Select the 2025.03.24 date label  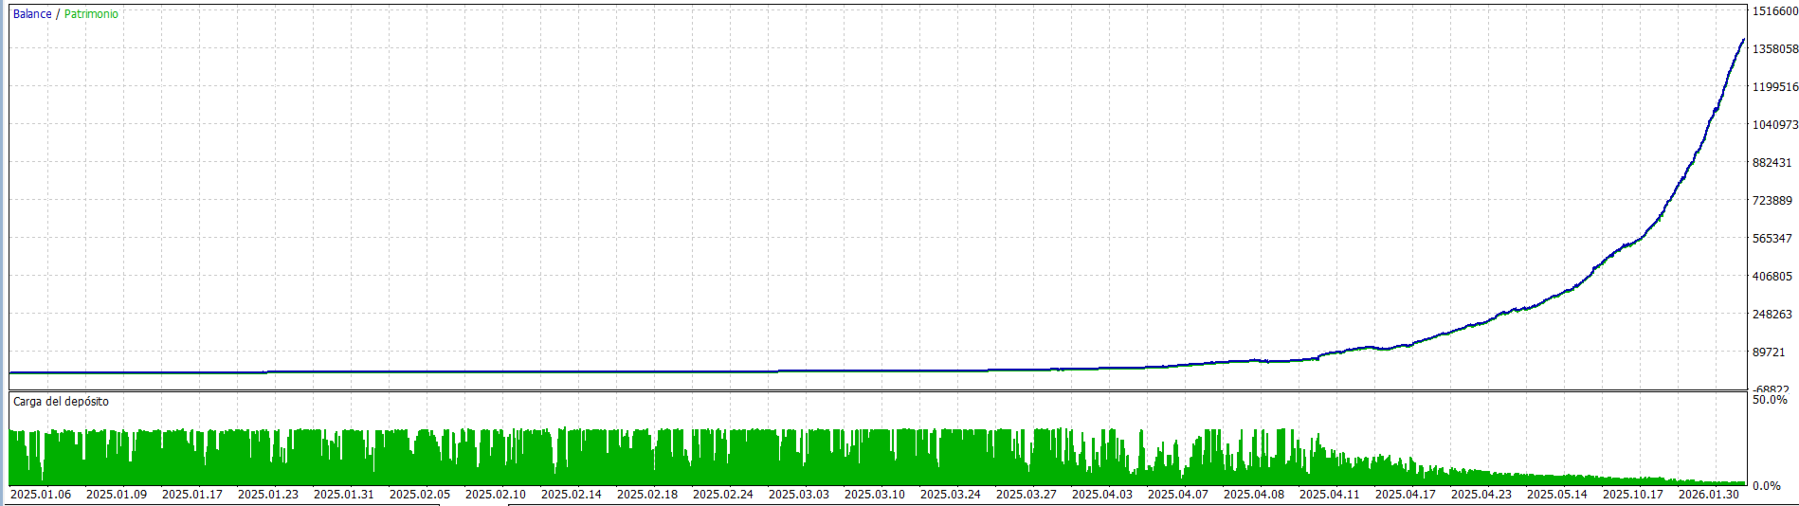pyautogui.click(x=951, y=495)
